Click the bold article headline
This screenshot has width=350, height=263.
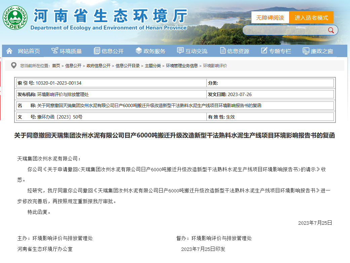[174, 135]
